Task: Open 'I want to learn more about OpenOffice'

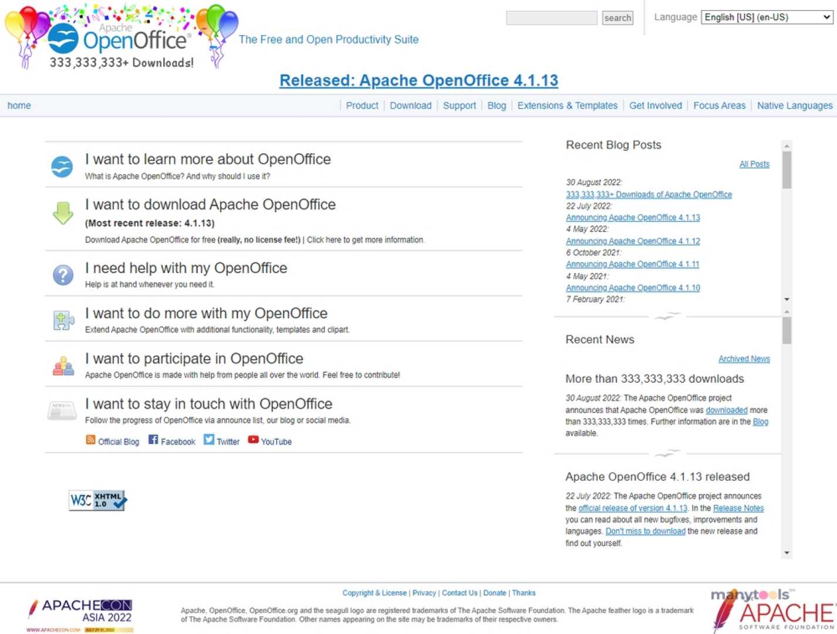Action: tap(208, 159)
